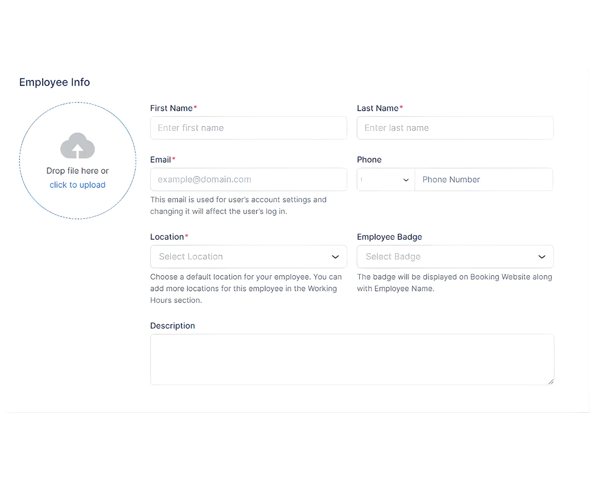Click the Employee Info heading
Image resolution: width=593 pixels, height=482 pixels.
click(54, 82)
